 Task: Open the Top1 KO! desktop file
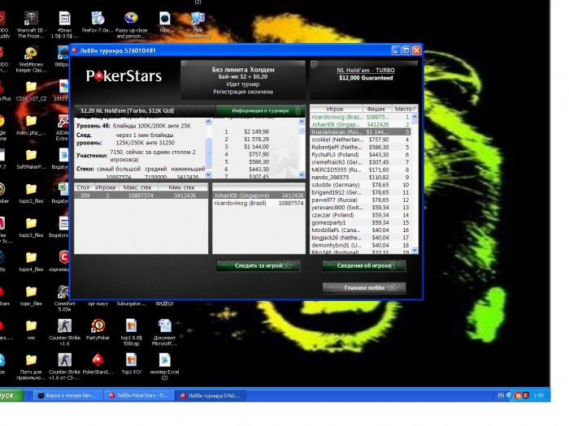(x=131, y=364)
